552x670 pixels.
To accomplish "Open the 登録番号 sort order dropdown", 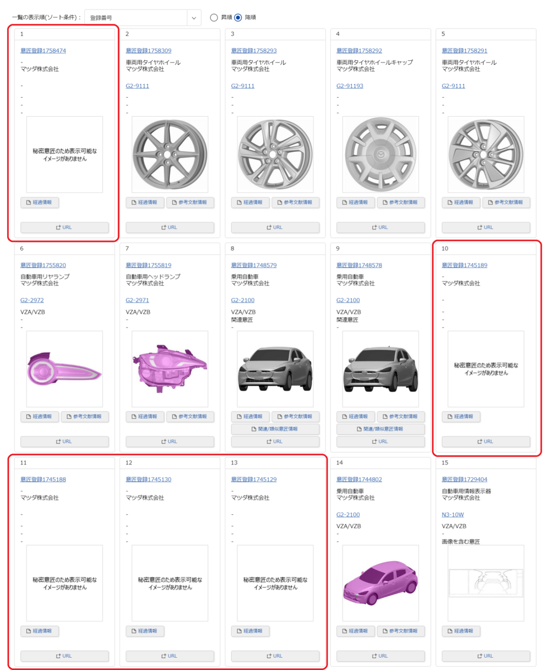I will (142, 17).
